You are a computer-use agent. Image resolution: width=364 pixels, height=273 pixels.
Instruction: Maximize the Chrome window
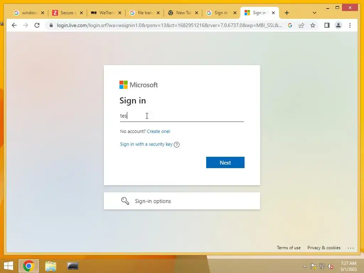pyautogui.click(x=337, y=8)
